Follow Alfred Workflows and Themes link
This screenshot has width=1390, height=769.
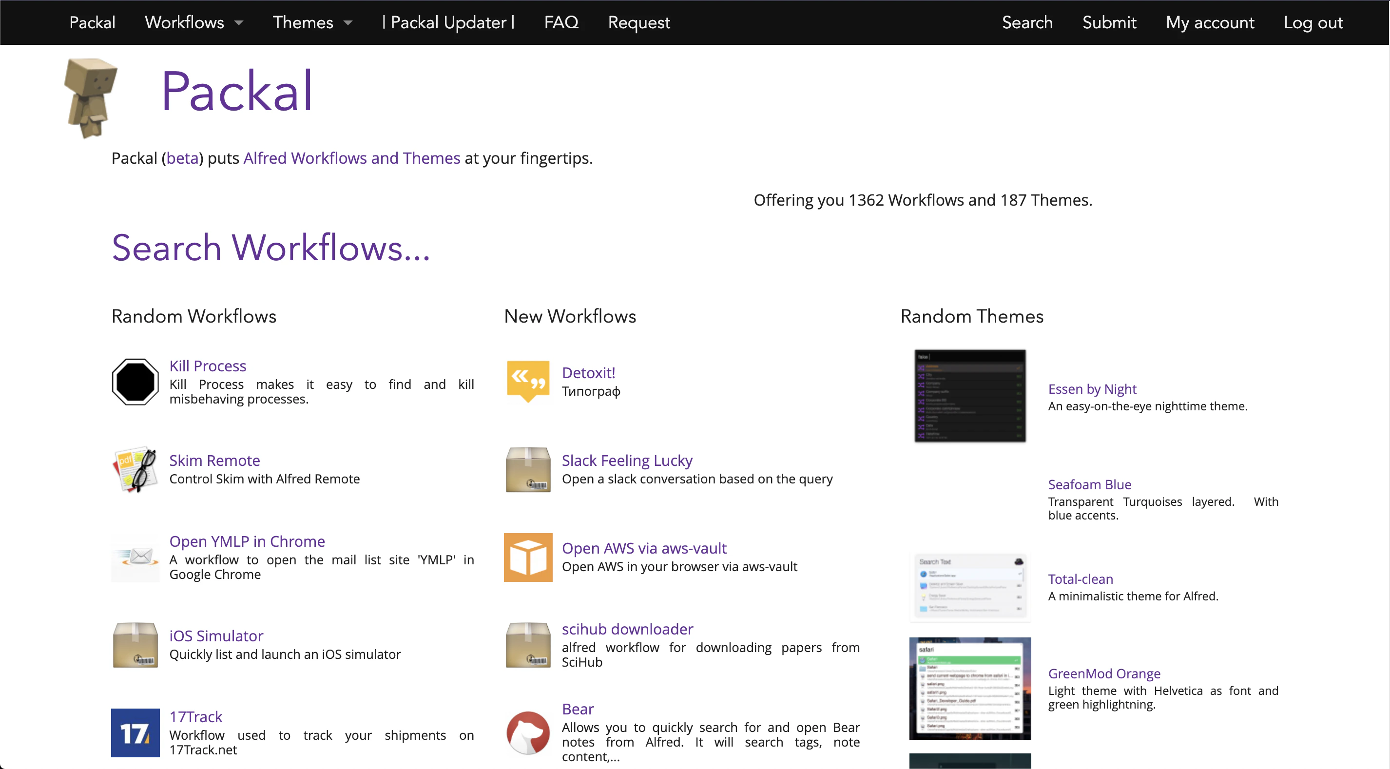pyautogui.click(x=352, y=158)
